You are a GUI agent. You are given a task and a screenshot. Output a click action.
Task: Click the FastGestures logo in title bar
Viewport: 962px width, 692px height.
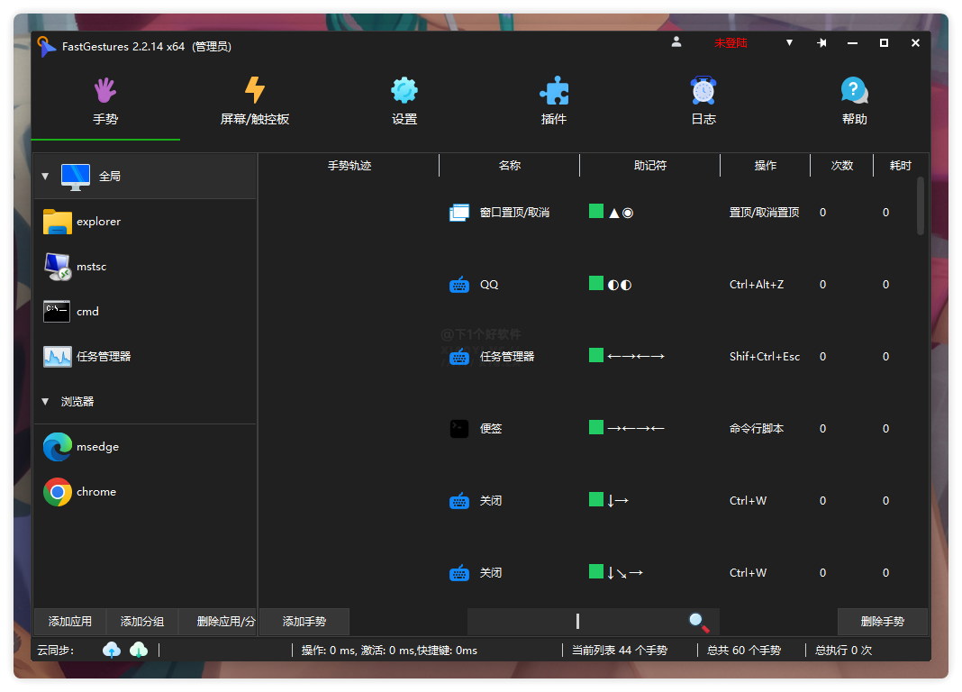(46, 46)
